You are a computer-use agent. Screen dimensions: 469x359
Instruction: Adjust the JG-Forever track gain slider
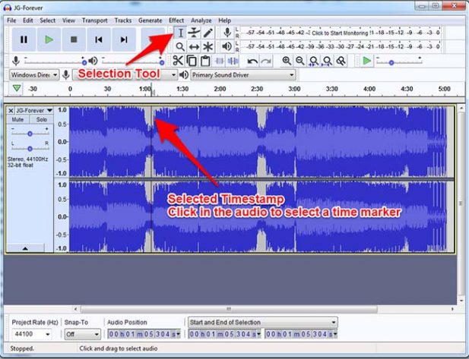pyautogui.click(x=30, y=134)
